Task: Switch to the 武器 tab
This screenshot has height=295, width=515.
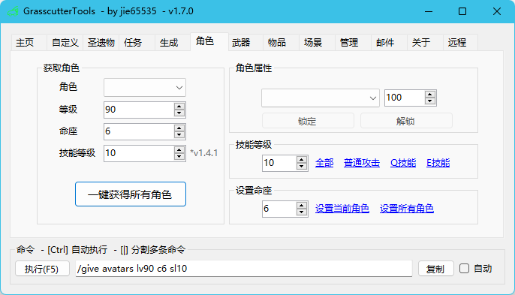Action: pos(241,42)
